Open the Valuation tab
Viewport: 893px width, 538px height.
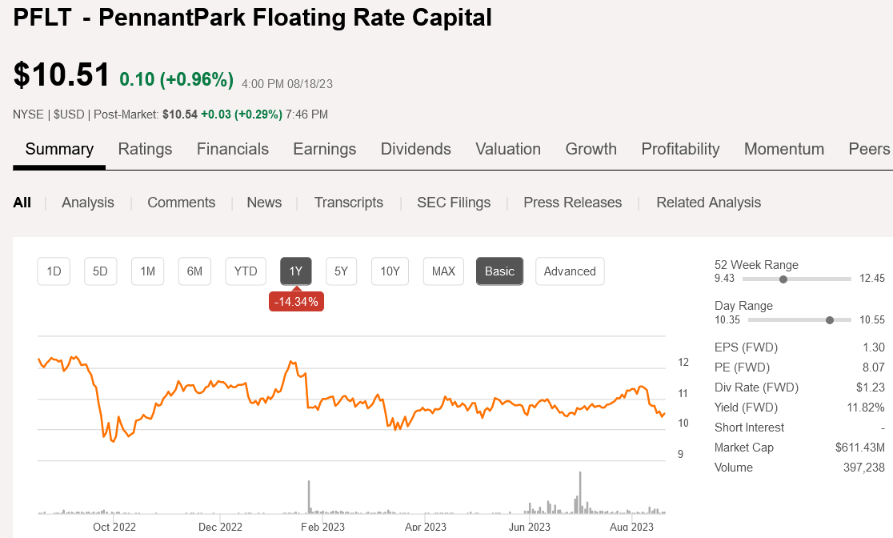click(x=508, y=149)
